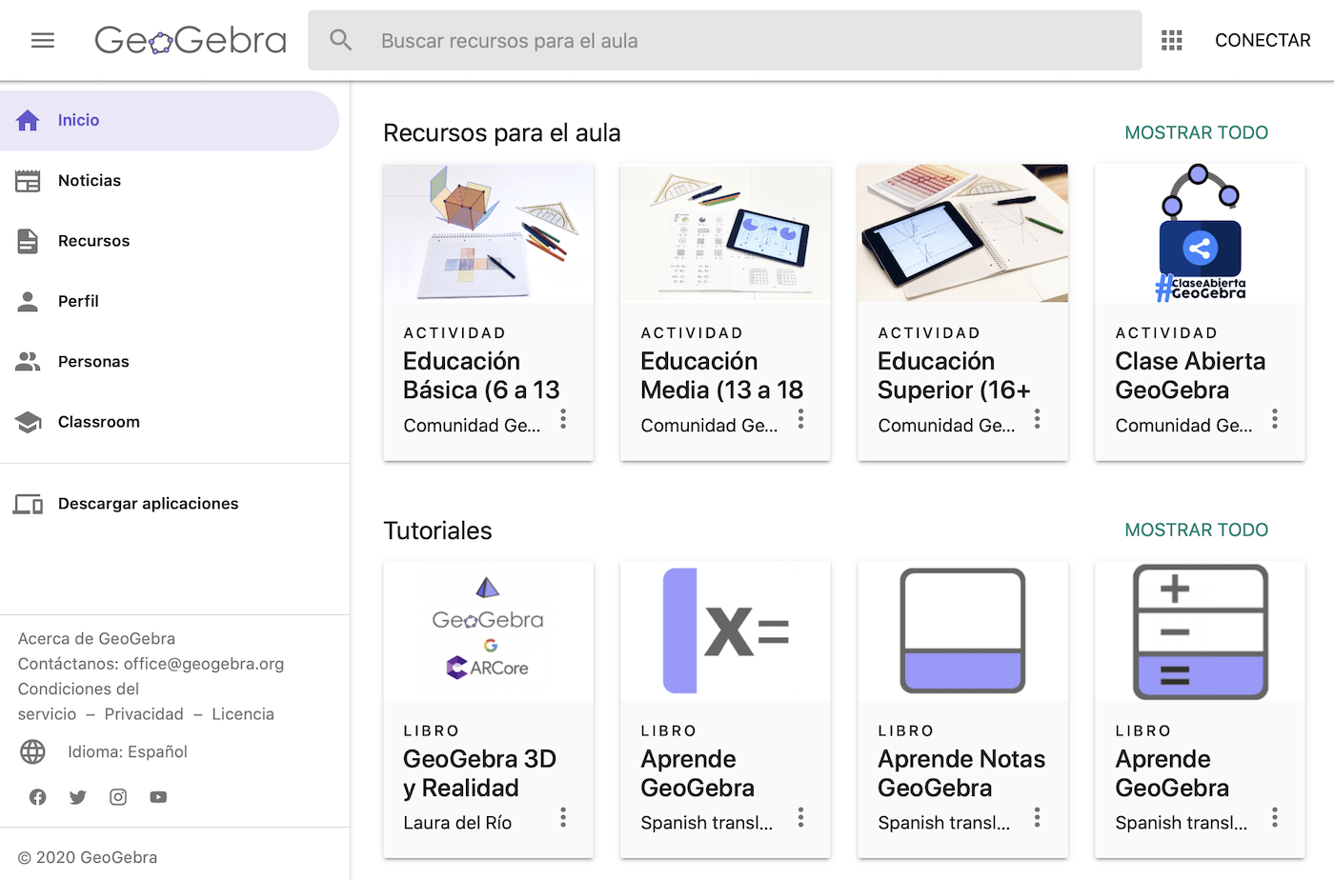Open options for Educación Media card
Screen dimensions: 1334x880
pos(800,419)
